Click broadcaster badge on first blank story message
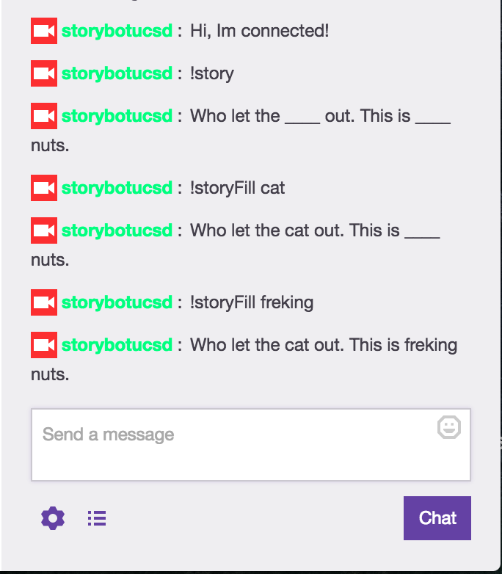The image size is (502, 574). 44,116
